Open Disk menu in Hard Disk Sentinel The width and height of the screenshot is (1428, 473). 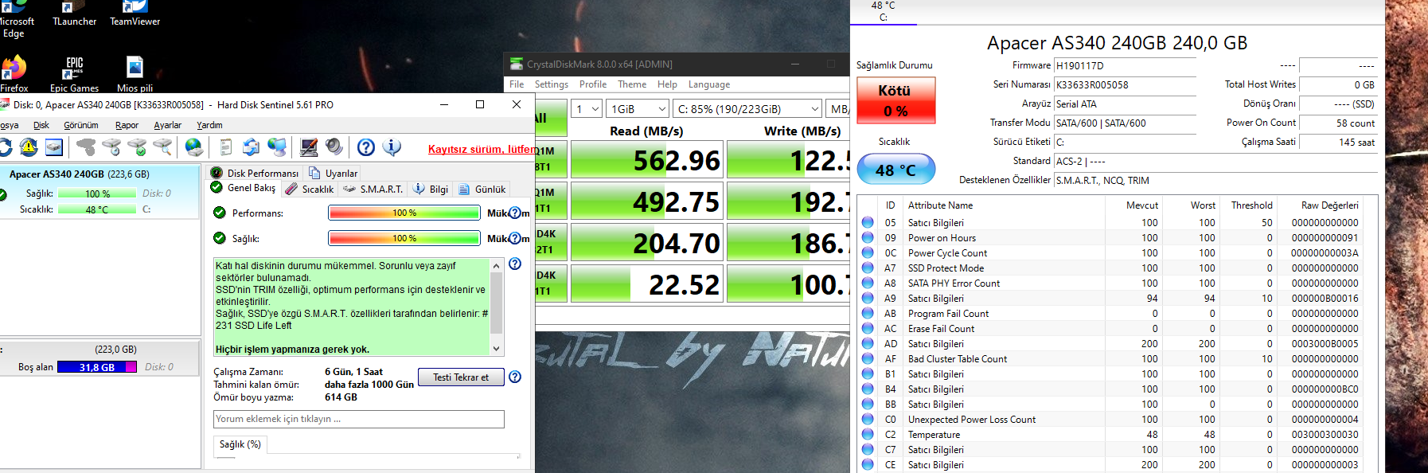tap(41, 125)
